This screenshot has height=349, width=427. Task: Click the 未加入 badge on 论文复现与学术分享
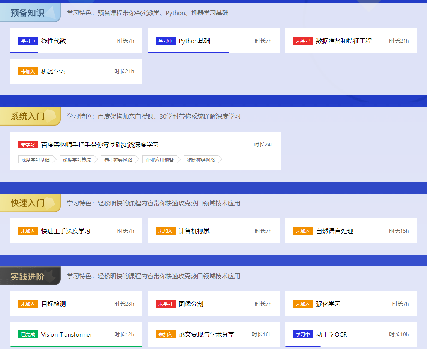[166, 334]
